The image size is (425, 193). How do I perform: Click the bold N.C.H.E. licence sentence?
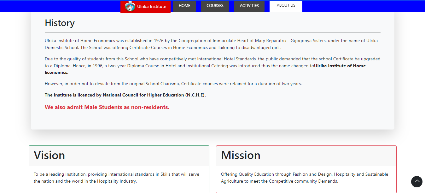click(125, 95)
